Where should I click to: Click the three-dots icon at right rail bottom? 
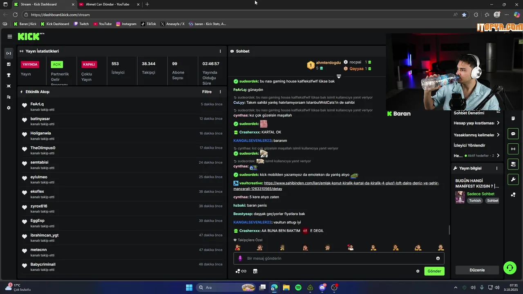pyautogui.click(x=513, y=195)
